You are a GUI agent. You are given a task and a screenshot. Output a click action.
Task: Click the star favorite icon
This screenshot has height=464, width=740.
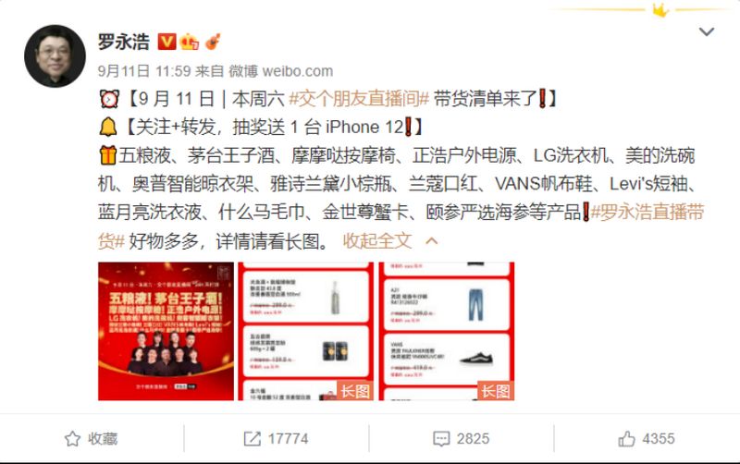point(72,438)
